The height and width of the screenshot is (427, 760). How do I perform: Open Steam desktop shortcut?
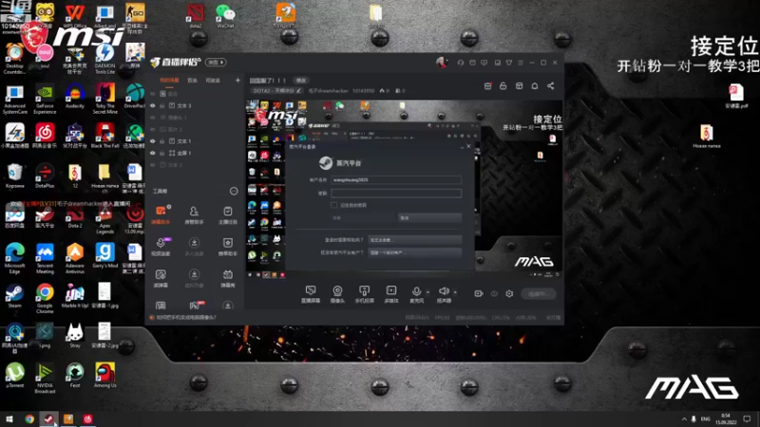tap(14, 296)
